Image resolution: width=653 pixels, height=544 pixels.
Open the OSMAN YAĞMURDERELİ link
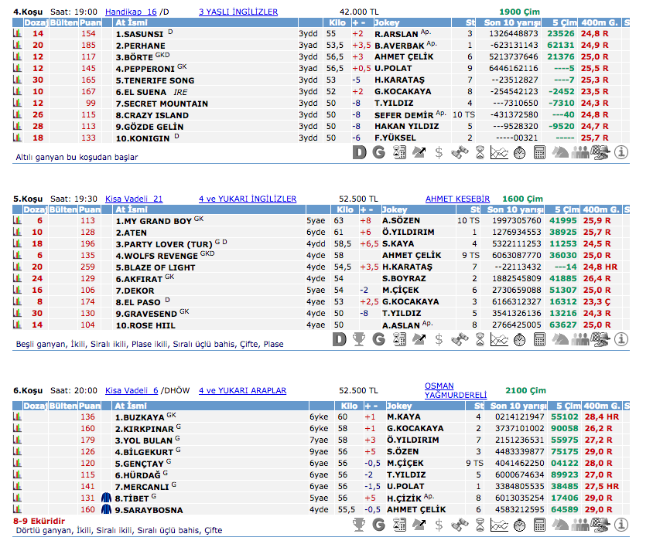pyautogui.click(x=455, y=390)
